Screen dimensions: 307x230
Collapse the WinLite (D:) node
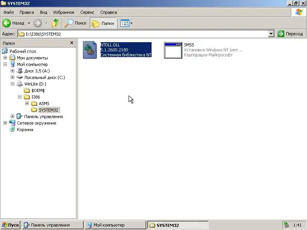pos(12,84)
